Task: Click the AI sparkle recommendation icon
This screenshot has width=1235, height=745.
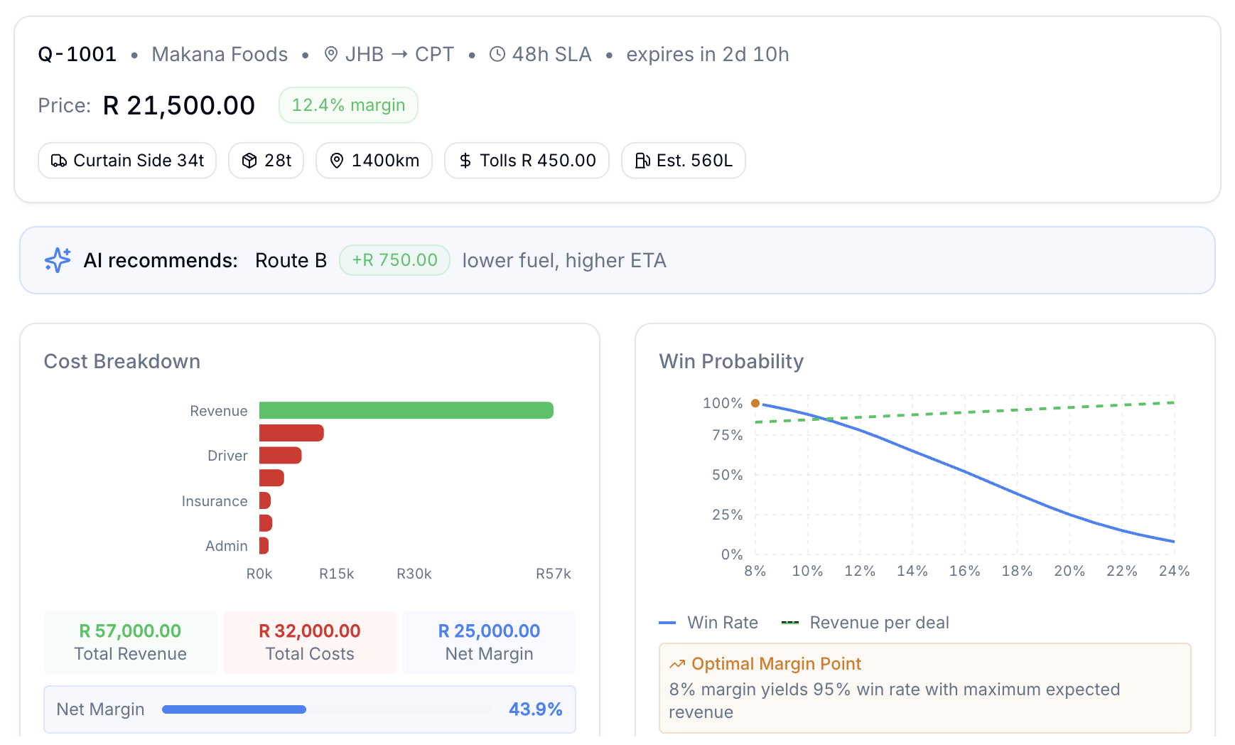Action: [57, 260]
